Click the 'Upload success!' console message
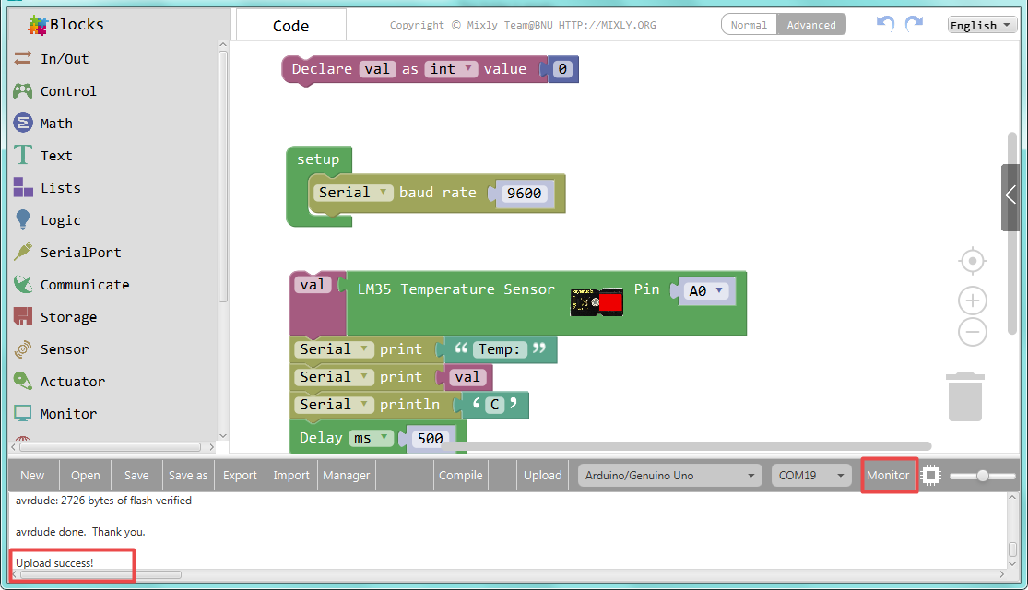 click(x=54, y=563)
